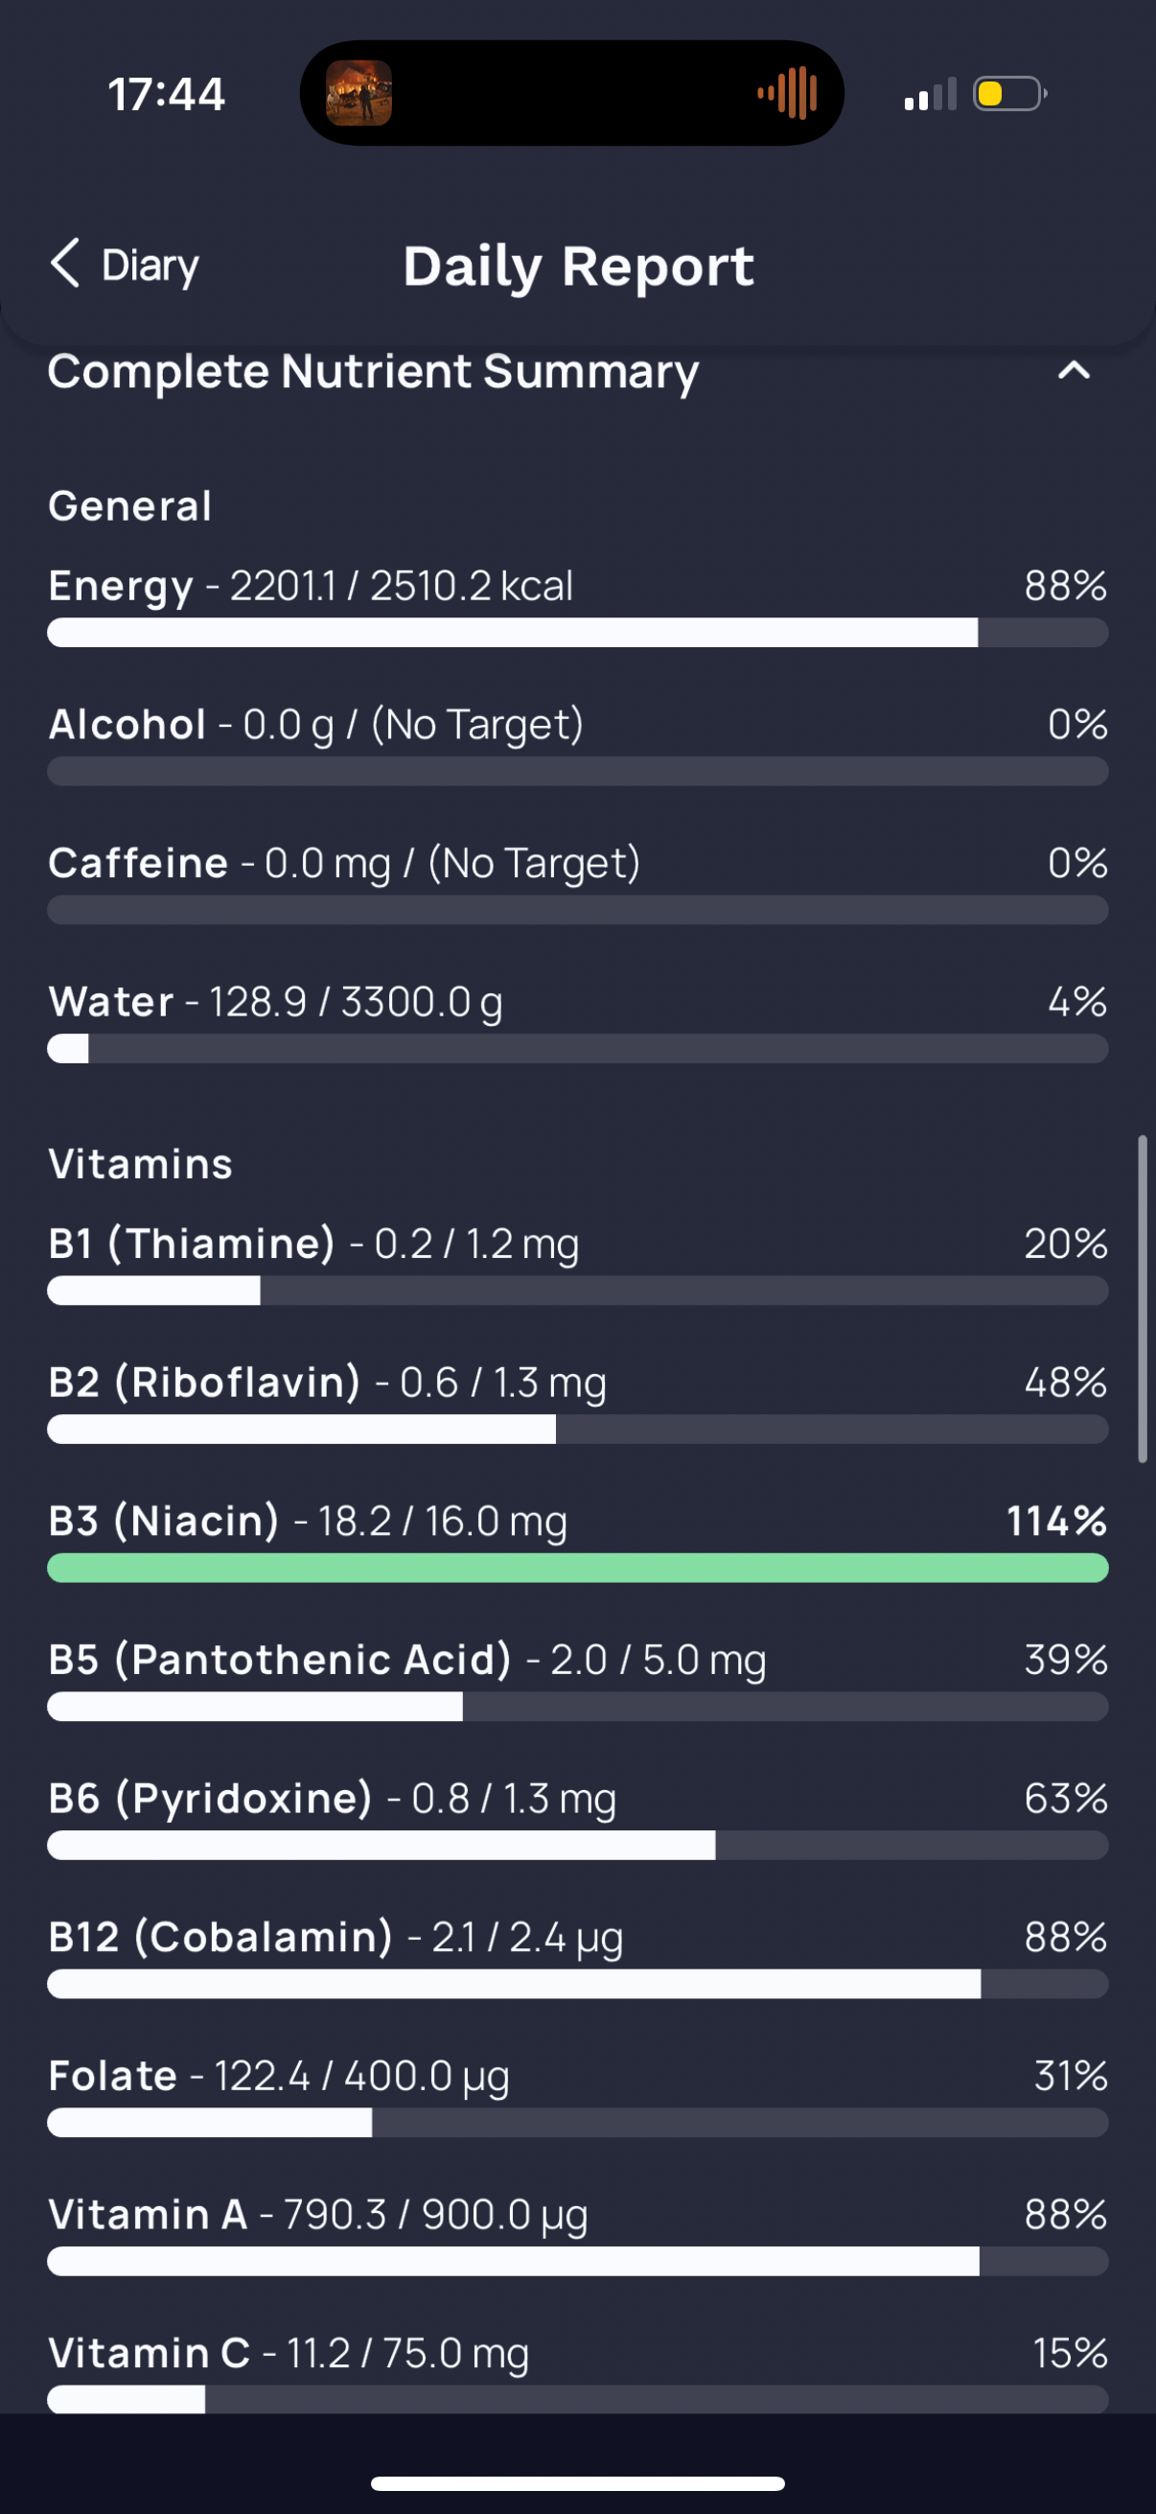1156x2514 pixels.
Task: Tap the Complete Nutrient Summary heading
Action: [374, 372]
